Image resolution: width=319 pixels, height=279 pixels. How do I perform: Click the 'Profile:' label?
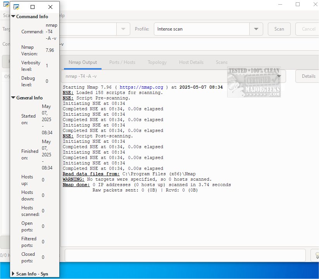tap(142, 29)
